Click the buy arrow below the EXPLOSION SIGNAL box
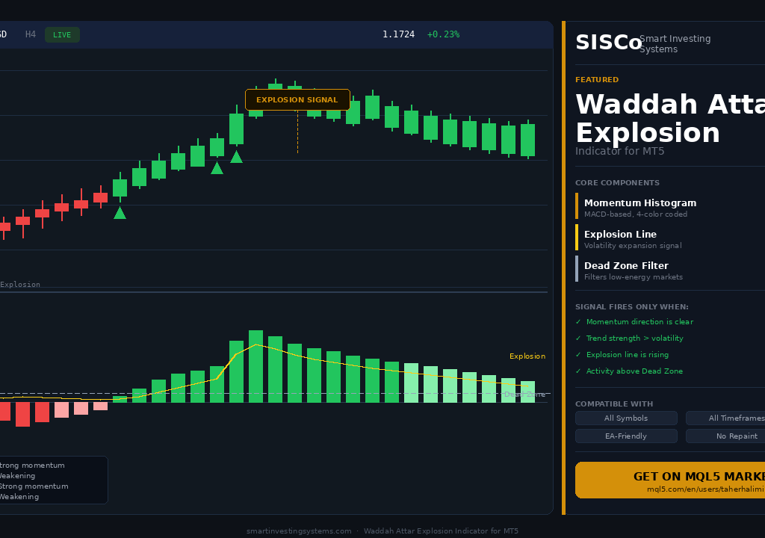 (x=236, y=157)
